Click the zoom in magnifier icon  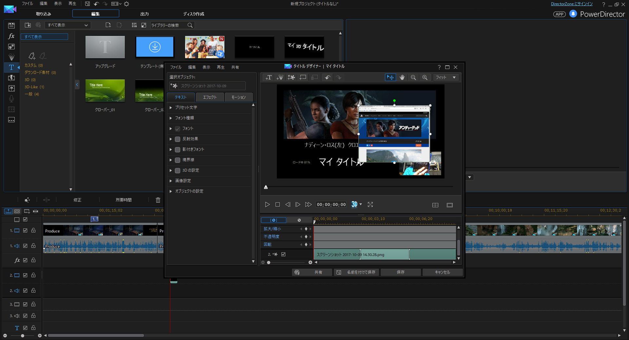pyautogui.click(x=425, y=77)
